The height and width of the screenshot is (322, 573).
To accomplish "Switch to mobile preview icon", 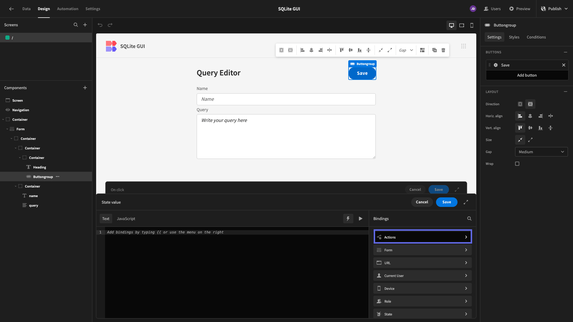I will [472, 25].
